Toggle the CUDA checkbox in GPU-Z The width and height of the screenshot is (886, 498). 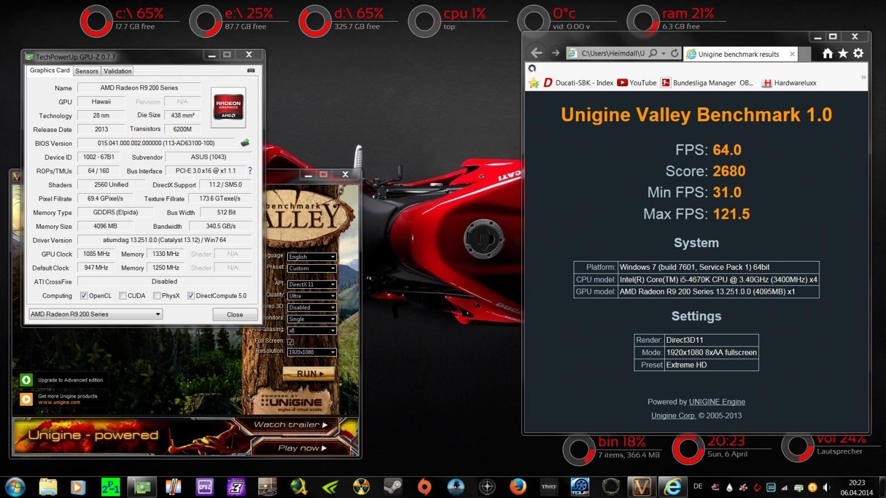pos(123,295)
